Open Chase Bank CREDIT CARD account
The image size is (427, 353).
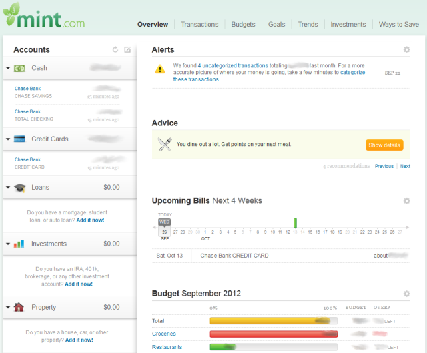[x=27, y=159]
